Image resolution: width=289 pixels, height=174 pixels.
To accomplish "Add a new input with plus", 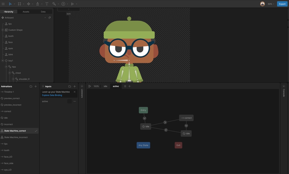I will click(x=75, y=87).
